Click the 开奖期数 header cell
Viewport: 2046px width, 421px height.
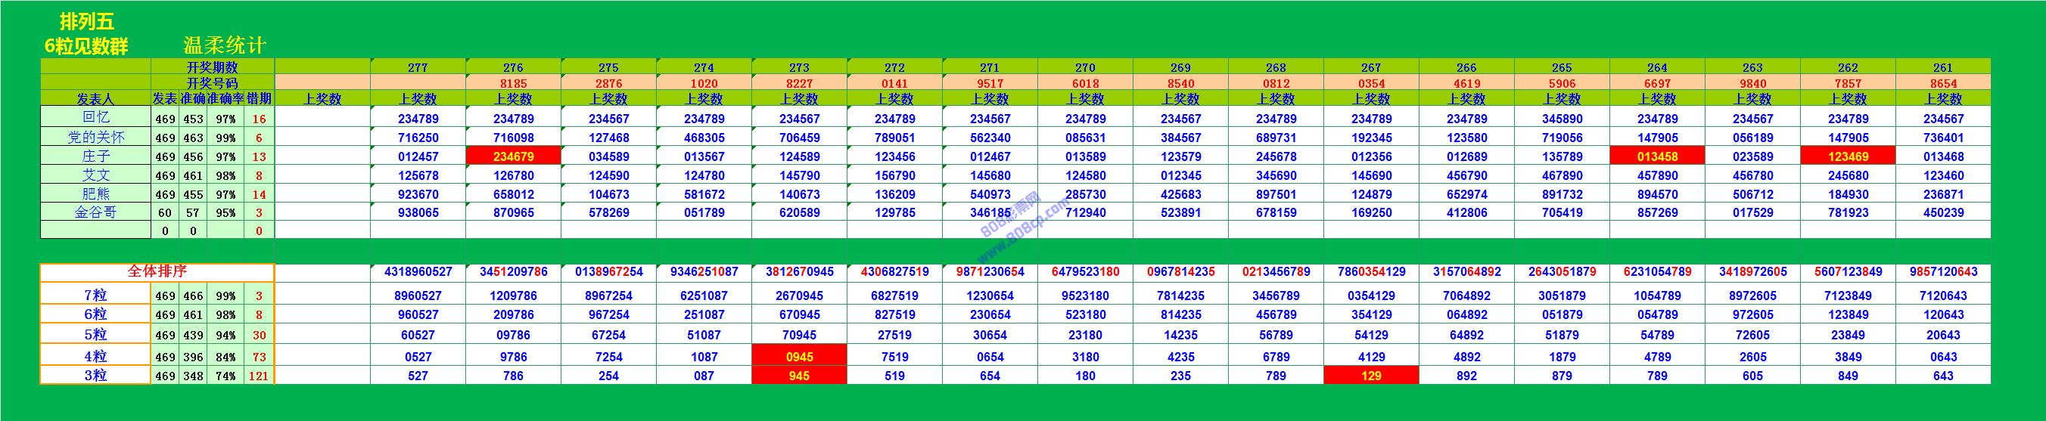[x=212, y=67]
